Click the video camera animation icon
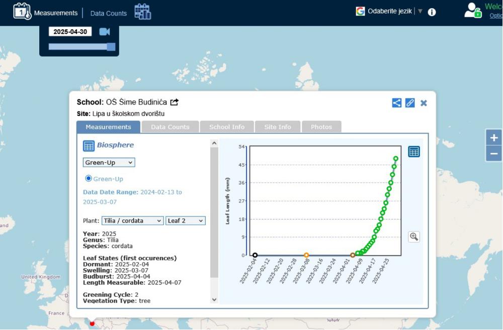This screenshot has width=503, height=330. click(104, 32)
